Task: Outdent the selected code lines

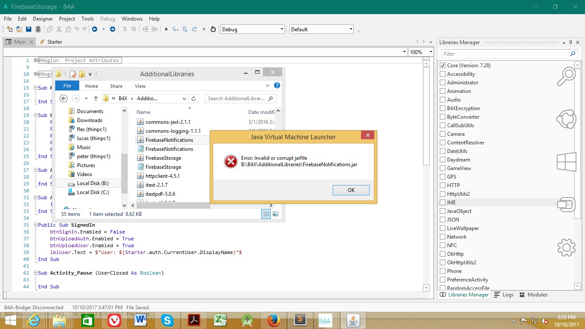Action: click(x=145, y=29)
